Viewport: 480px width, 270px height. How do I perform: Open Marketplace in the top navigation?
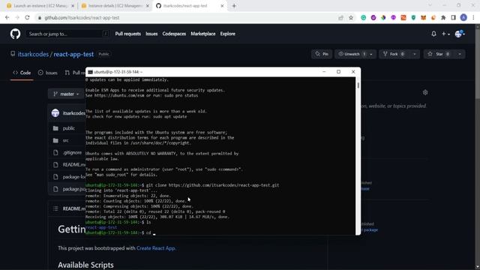click(x=203, y=34)
